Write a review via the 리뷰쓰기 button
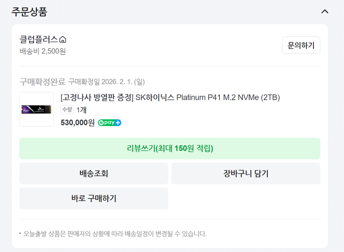This screenshot has width=344, height=252. tap(170, 149)
